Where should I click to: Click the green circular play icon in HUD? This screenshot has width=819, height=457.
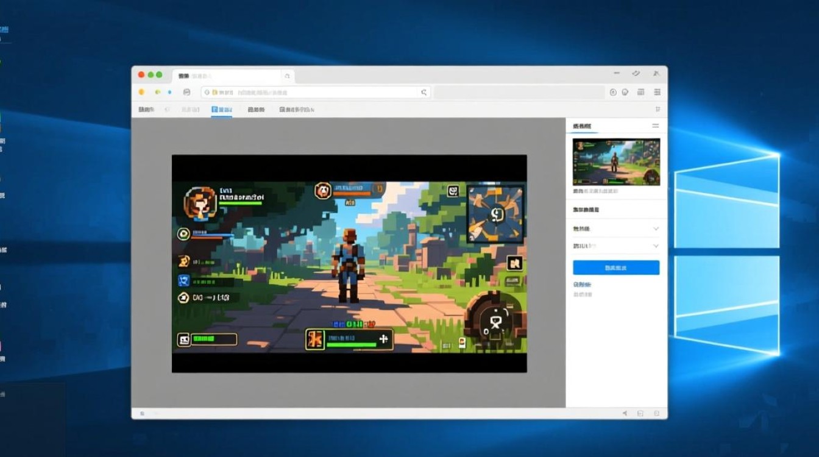[x=183, y=234]
